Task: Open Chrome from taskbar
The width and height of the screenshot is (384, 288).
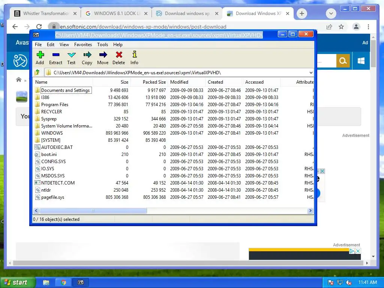Action: 63,282
